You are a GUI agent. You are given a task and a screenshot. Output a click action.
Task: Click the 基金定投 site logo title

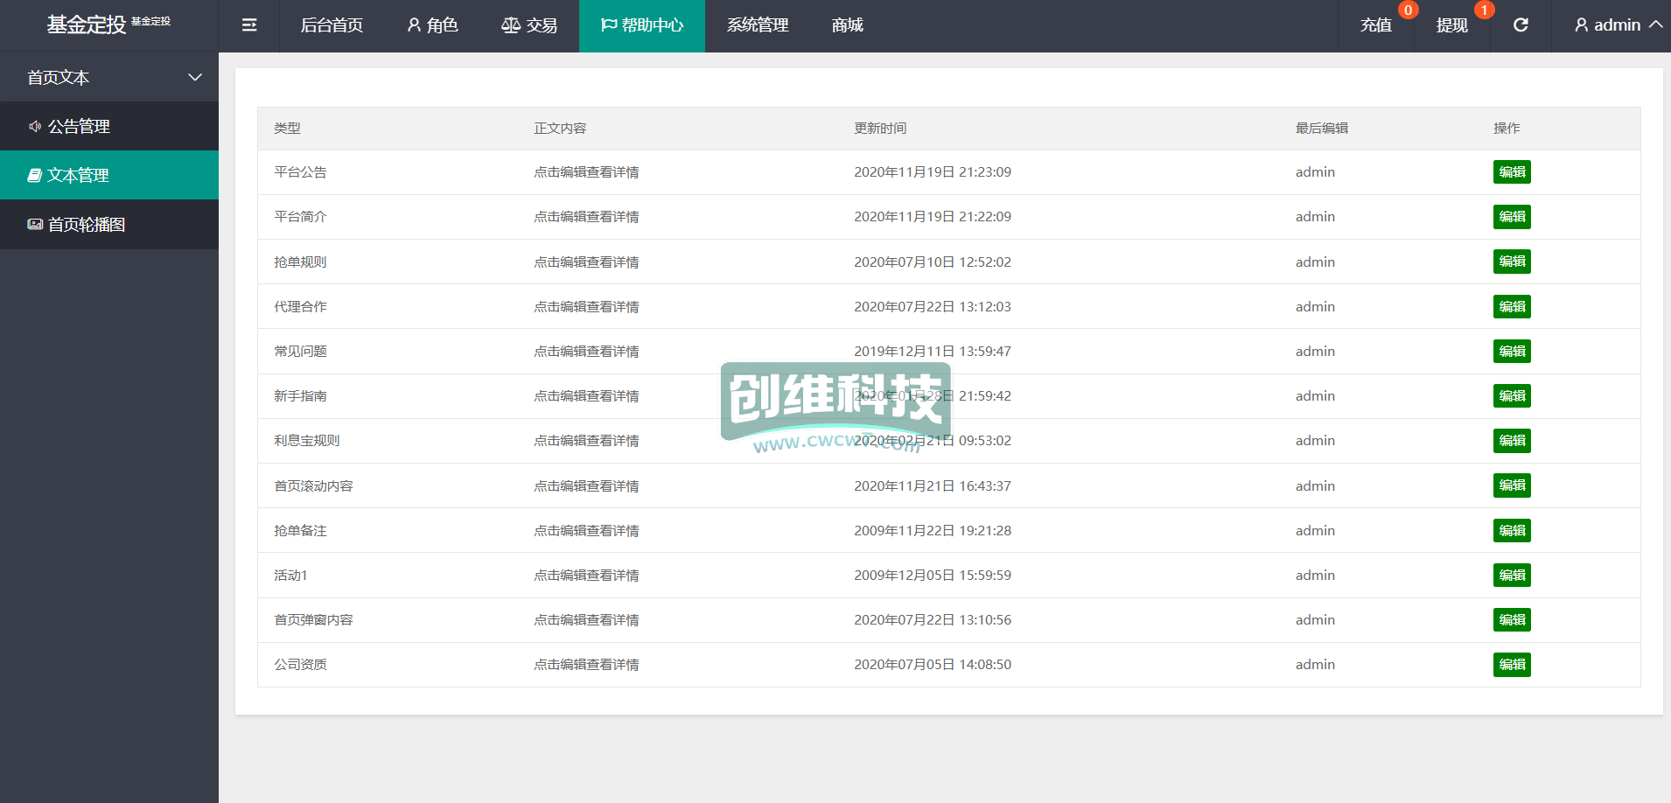tap(87, 24)
